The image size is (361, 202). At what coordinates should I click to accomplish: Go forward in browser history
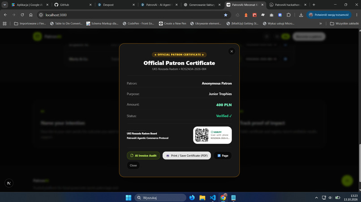[14, 15]
